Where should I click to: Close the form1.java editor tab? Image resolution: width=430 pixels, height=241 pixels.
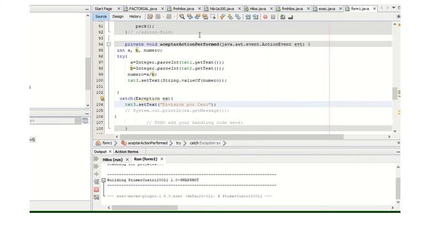click(374, 9)
